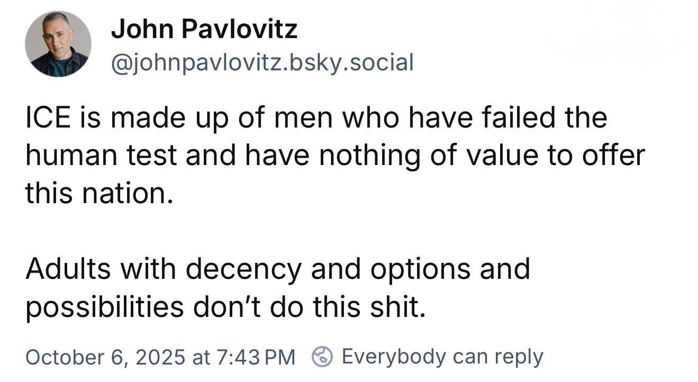This screenshot has width=698, height=382.
Task: Open John Pavlovitz's profile picture
Action: pyautogui.click(x=58, y=44)
